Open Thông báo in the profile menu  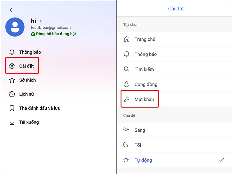click(x=30, y=52)
